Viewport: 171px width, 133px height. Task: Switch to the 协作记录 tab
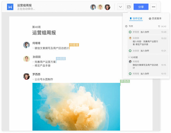pyautogui.click(x=136, y=18)
